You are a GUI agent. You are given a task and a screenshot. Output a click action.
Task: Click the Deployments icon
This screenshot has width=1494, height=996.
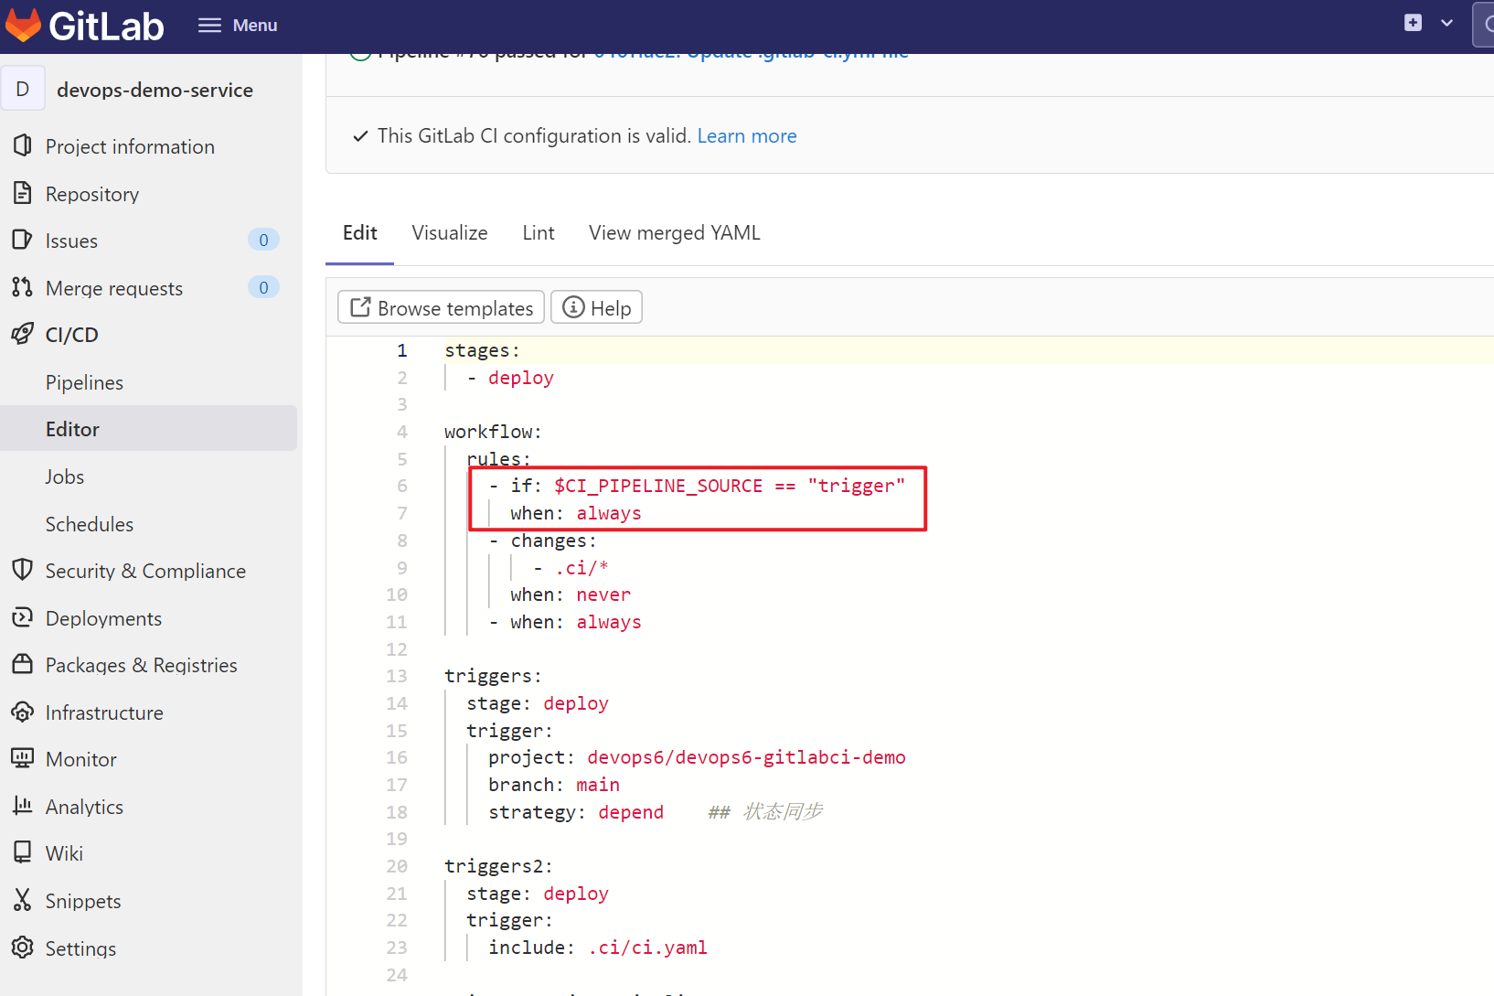pos(23,617)
